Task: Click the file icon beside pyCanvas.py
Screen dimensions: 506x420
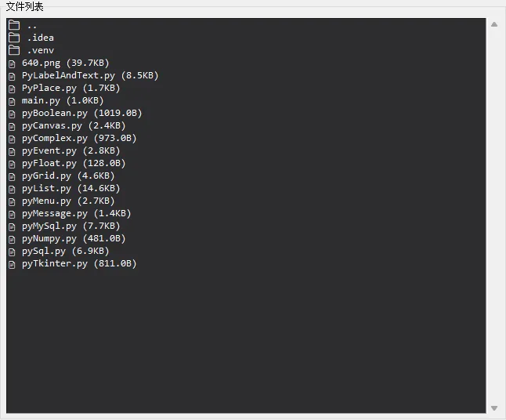Action: coord(13,125)
